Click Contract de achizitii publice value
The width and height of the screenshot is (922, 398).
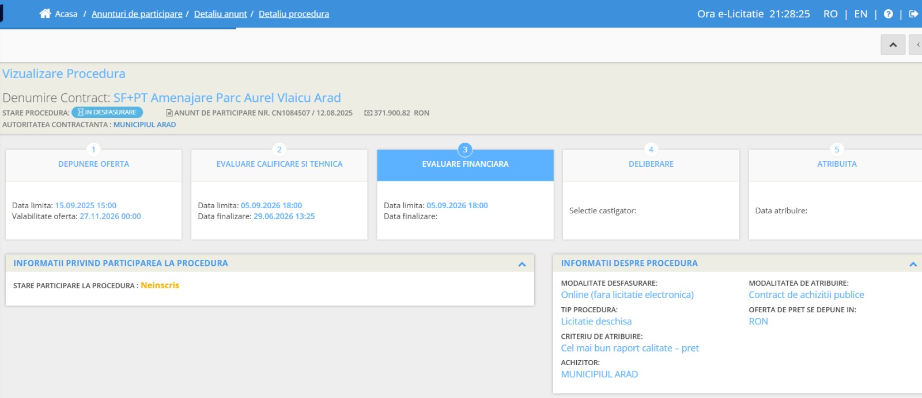(x=806, y=294)
